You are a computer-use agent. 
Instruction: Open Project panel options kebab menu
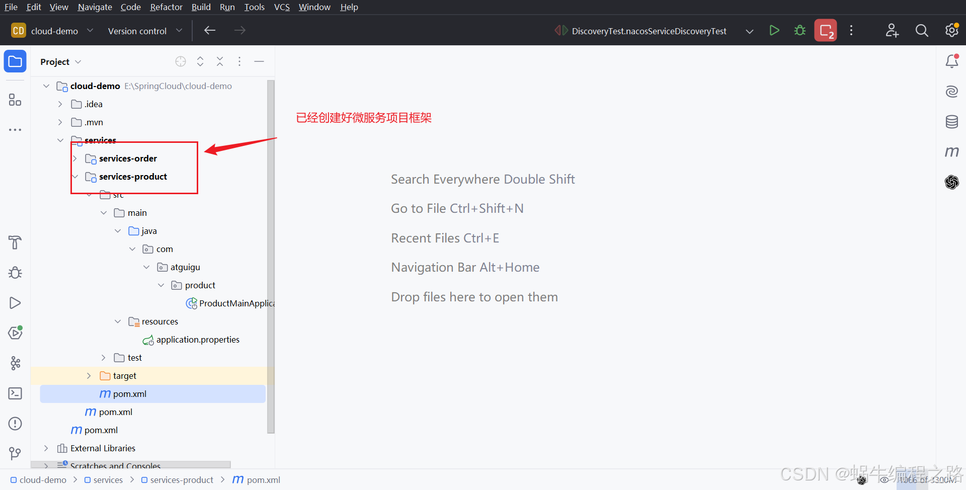239,61
